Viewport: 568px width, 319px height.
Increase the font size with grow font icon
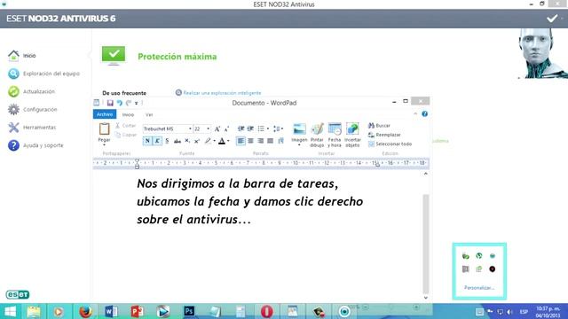(x=217, y=128)
